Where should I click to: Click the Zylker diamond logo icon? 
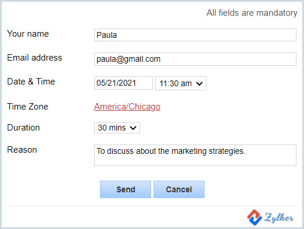point(255,217)
